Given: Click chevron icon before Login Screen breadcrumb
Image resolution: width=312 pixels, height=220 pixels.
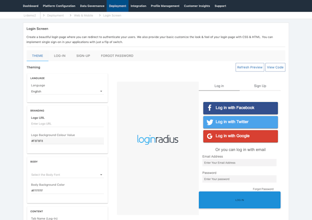Looking at the screenshot, I should click(x=100, y=15).
